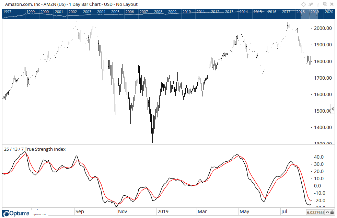Click the May label on the date axis

(244, 211)
